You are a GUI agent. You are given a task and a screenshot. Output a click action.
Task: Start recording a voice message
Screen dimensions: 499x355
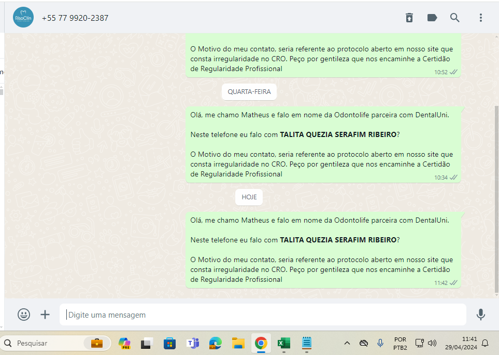pos(481,315)
